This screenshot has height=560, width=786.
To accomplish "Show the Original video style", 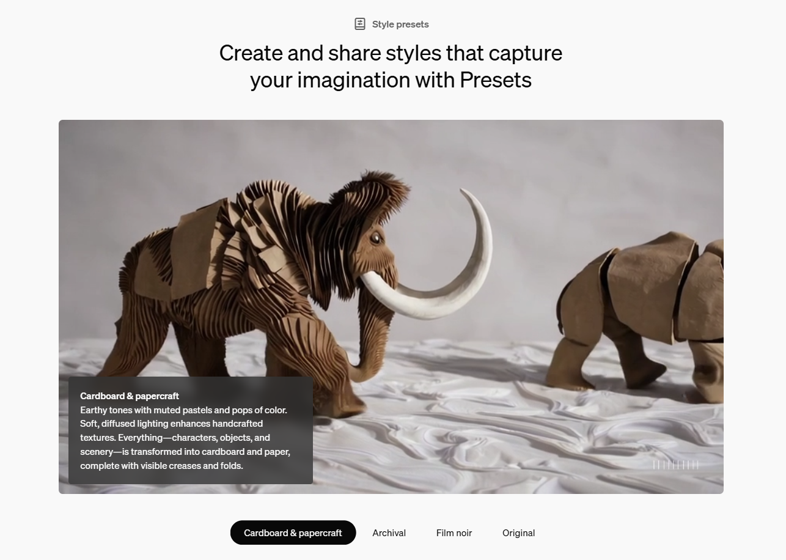I will click(518, 532).
